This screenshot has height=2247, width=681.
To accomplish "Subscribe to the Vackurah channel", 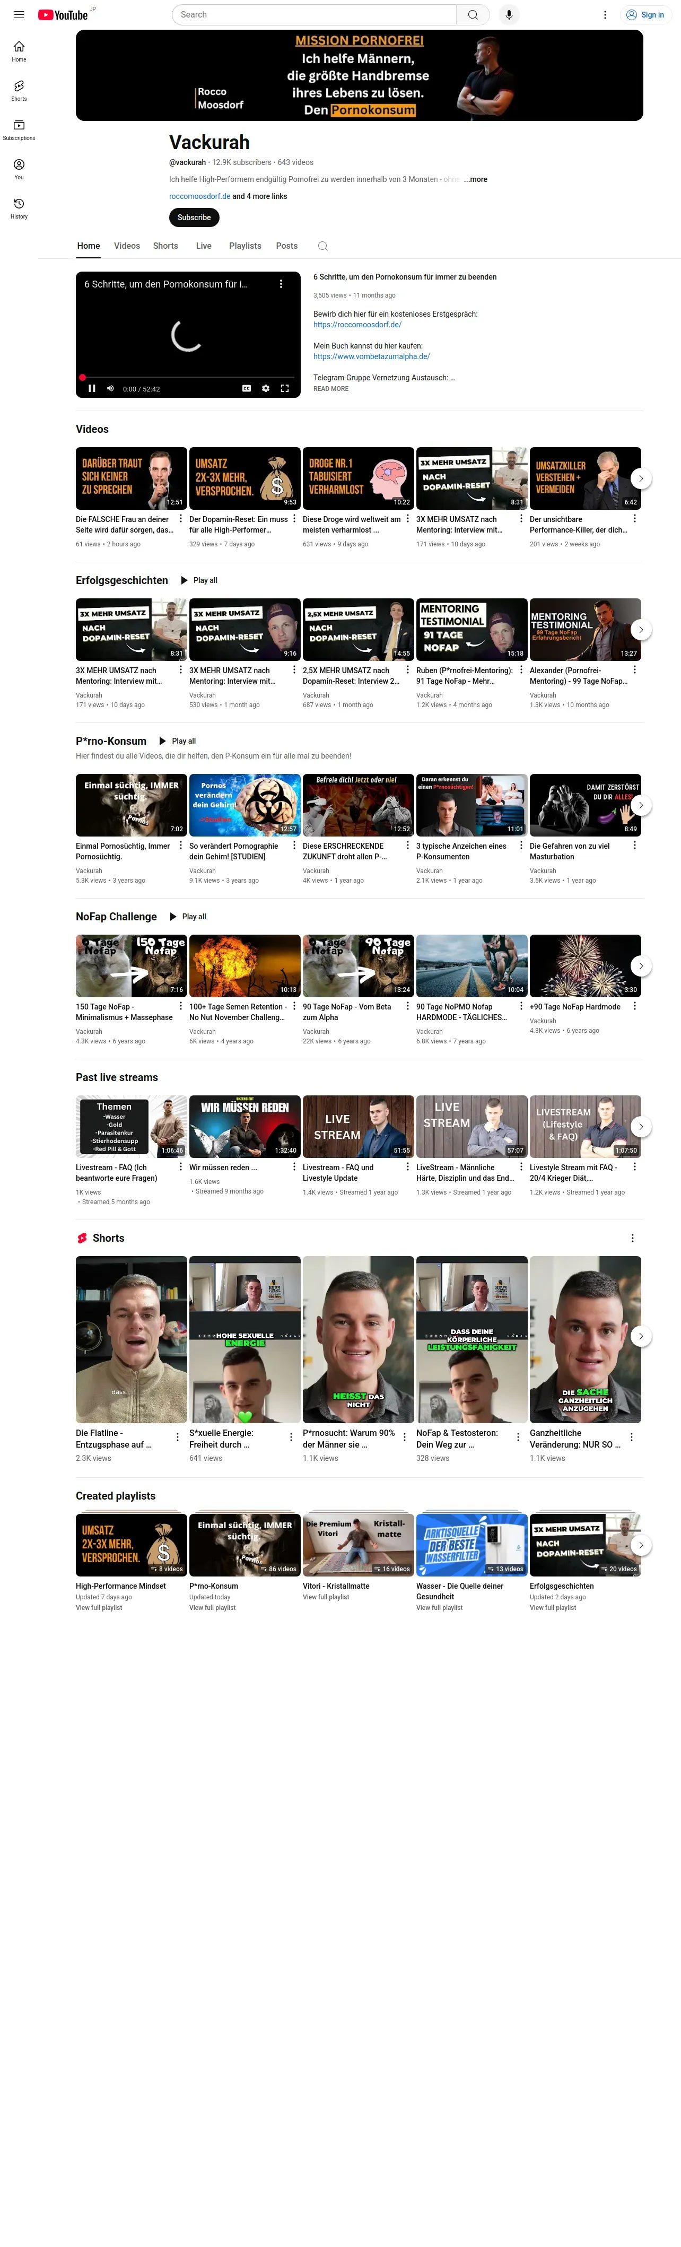I will [x=195, y=217].
